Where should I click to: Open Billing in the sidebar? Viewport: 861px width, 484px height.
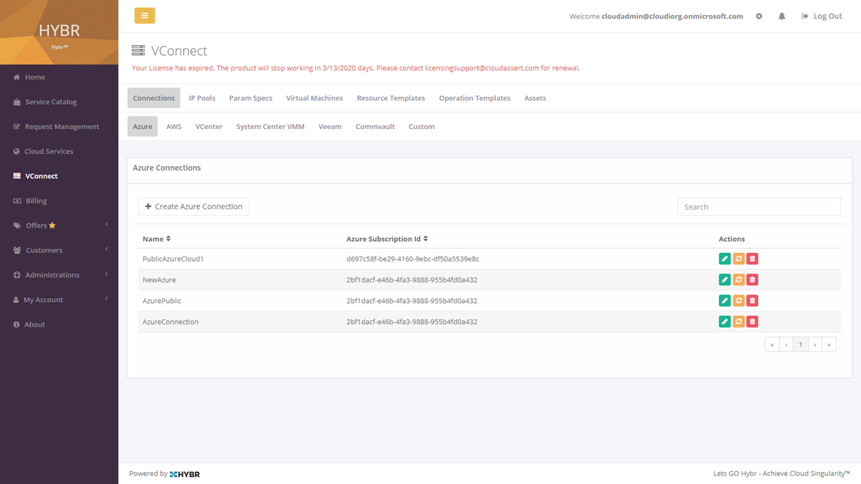pyautogui.click(x=59, y=201)
